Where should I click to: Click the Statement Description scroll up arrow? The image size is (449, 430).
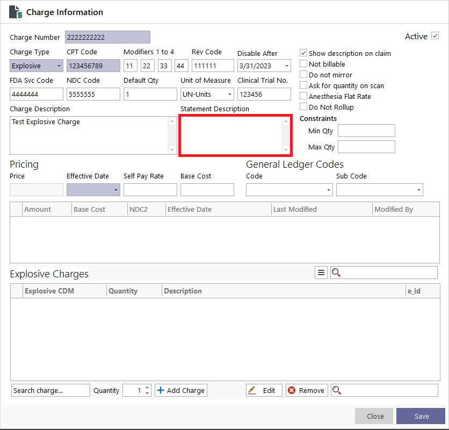(x=286, y=121)
